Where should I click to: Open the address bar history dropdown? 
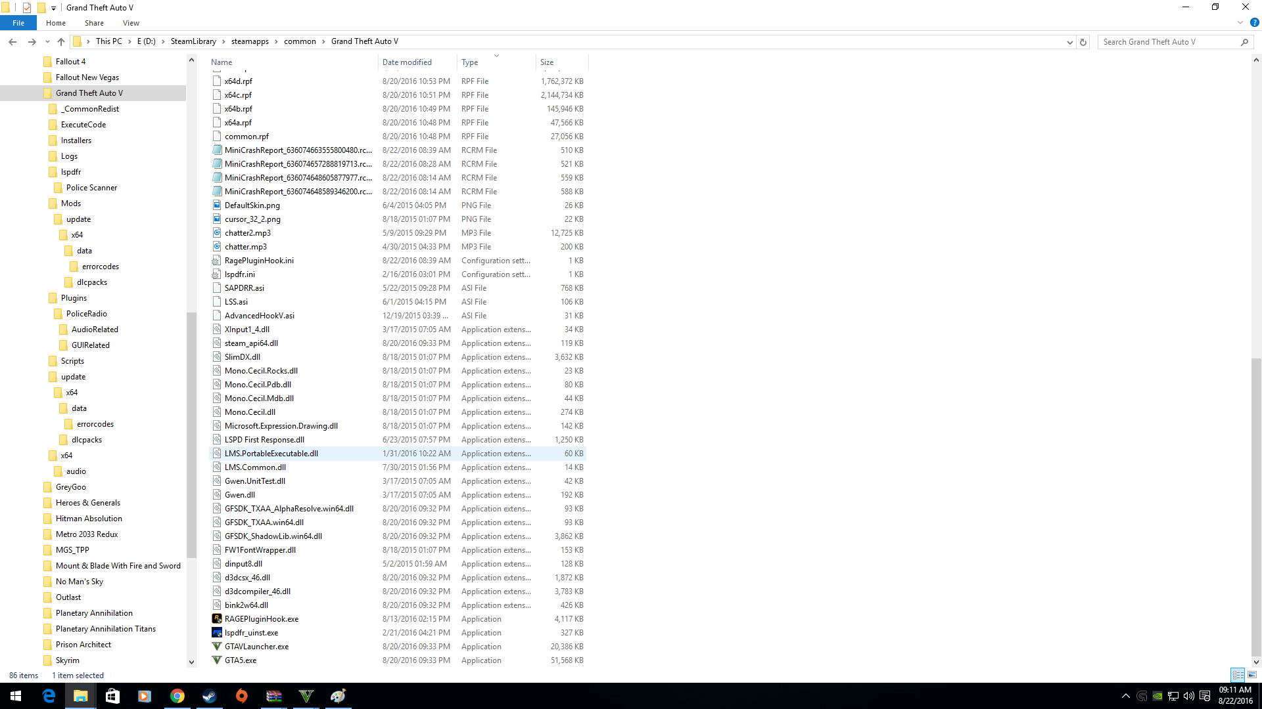tap(1069, 41)
